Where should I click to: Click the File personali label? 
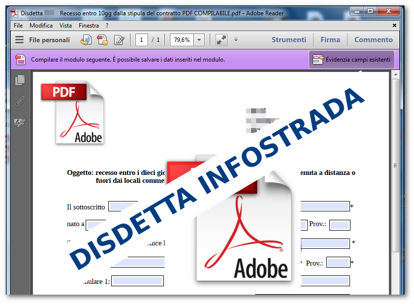click(49, 40)
